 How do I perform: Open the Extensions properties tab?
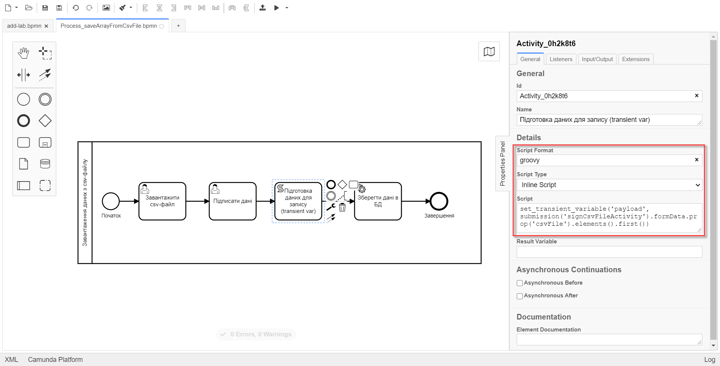click(x=636, y=59)
